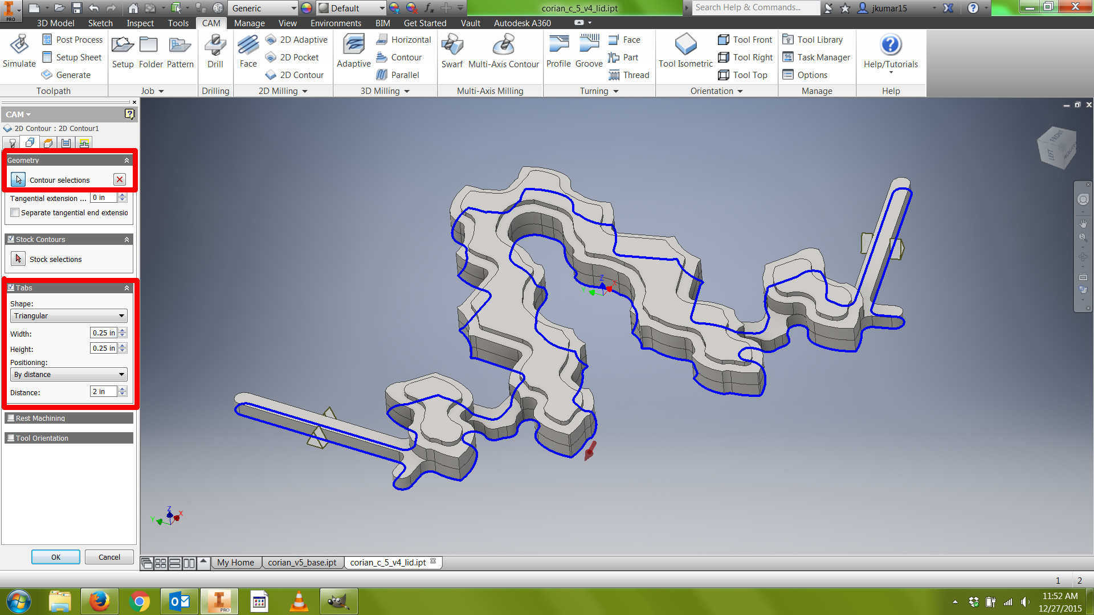Open the Positioning dropdown (By distance)

point(69,374)
